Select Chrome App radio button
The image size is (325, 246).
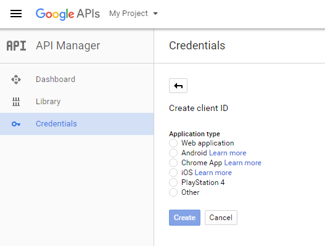(x=173, y=163)
